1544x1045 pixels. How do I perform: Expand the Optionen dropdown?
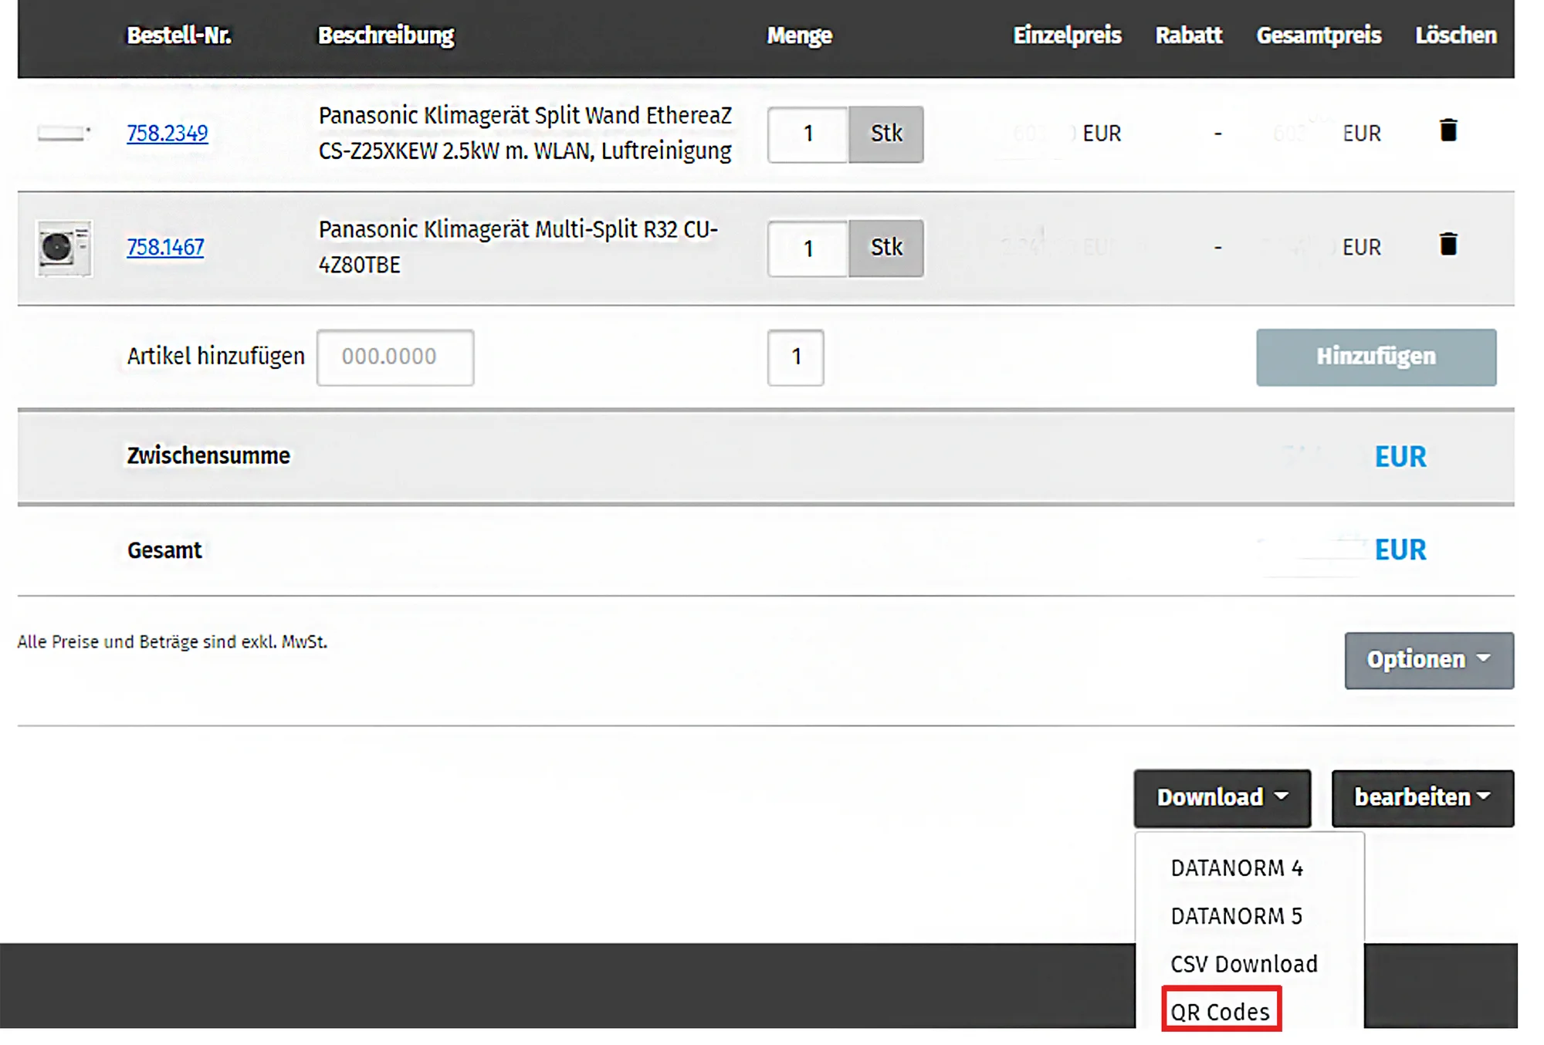[1428, 661]
